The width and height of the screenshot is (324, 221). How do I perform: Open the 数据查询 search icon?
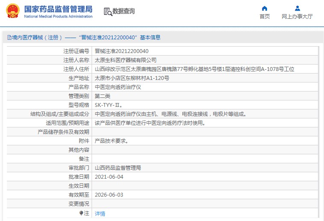pos(108,12)
